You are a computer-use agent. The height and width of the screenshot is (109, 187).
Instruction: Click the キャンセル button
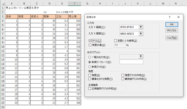coord(172,30)
